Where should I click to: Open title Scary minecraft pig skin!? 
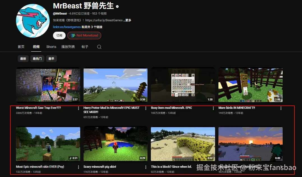coord(100,167)
